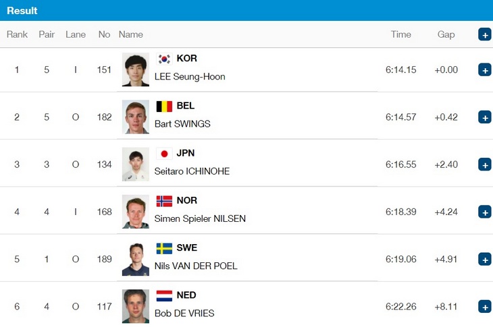
Task: Show more details for Nils VAN DER POEL
Action: [485, 259]
